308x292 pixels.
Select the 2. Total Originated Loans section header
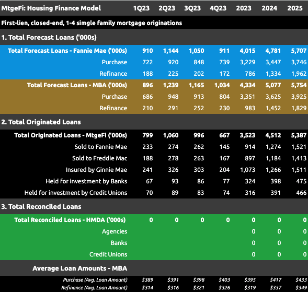coord(41,122)
